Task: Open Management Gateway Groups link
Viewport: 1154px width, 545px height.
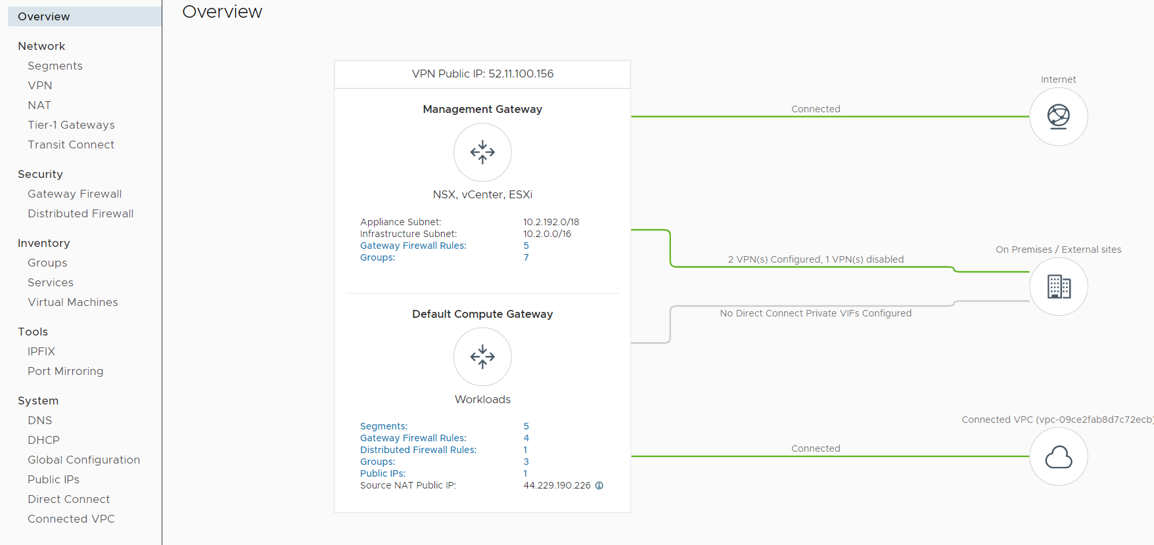Action: pyautogui.click(x=377, y=257)
